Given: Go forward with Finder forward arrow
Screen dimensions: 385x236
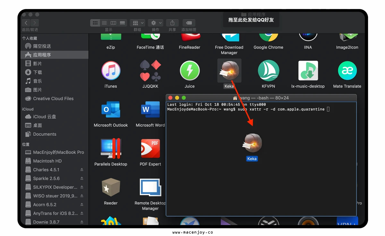Looking at the screenshot, I should pos(35,23).
